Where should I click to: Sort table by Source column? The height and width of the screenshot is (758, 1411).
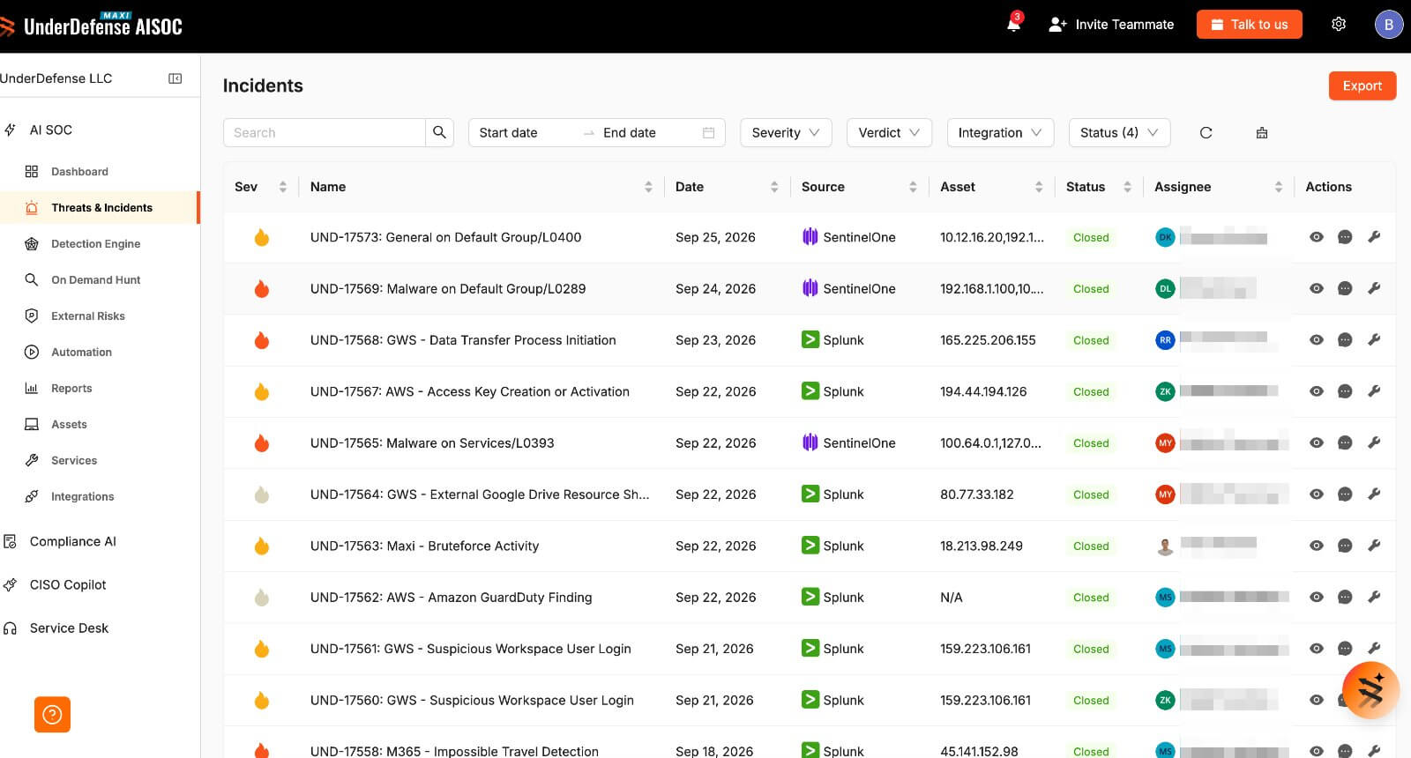[913, 187]
